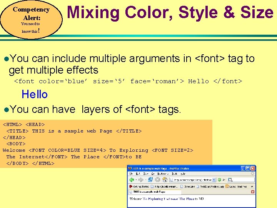Open the Back button history dropdown arrow
This screenshot has height=208, width=277.
136,180
